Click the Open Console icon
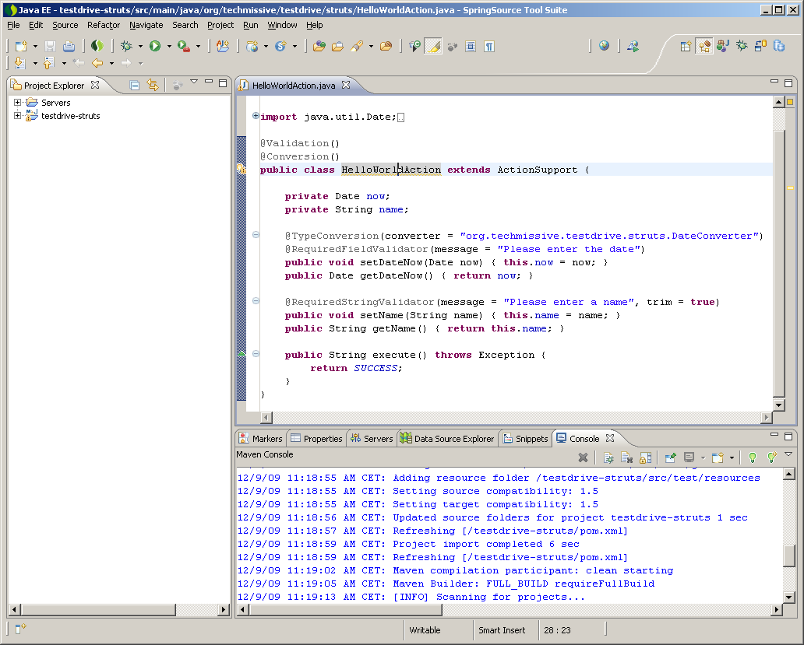This screenshot has width=804, height=645. 718,457
